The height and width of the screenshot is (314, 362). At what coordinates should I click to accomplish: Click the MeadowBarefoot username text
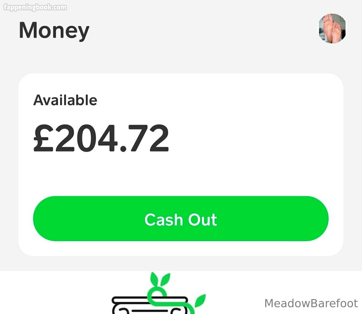coord(311,303)
